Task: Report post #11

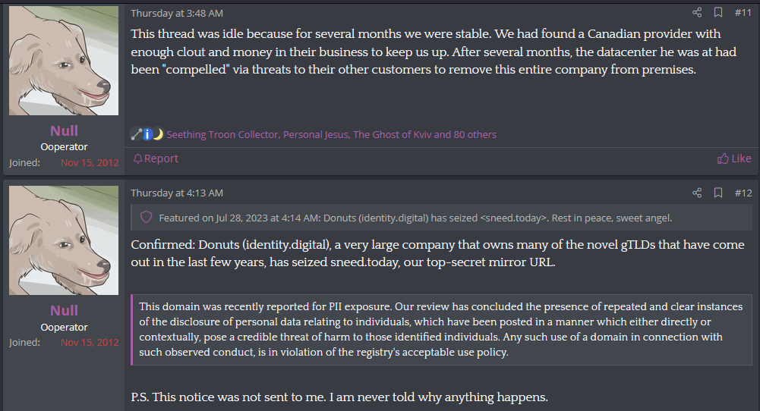Action: click(x=156, y=158)
